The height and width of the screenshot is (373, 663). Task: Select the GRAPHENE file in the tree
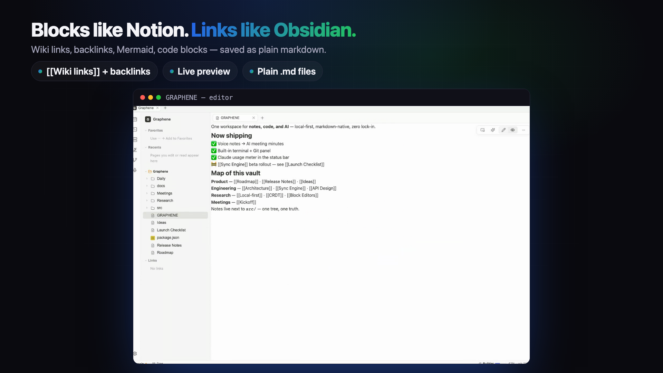point(175,216)
